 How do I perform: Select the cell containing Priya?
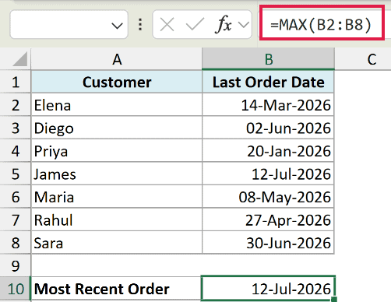pos(117,151)
